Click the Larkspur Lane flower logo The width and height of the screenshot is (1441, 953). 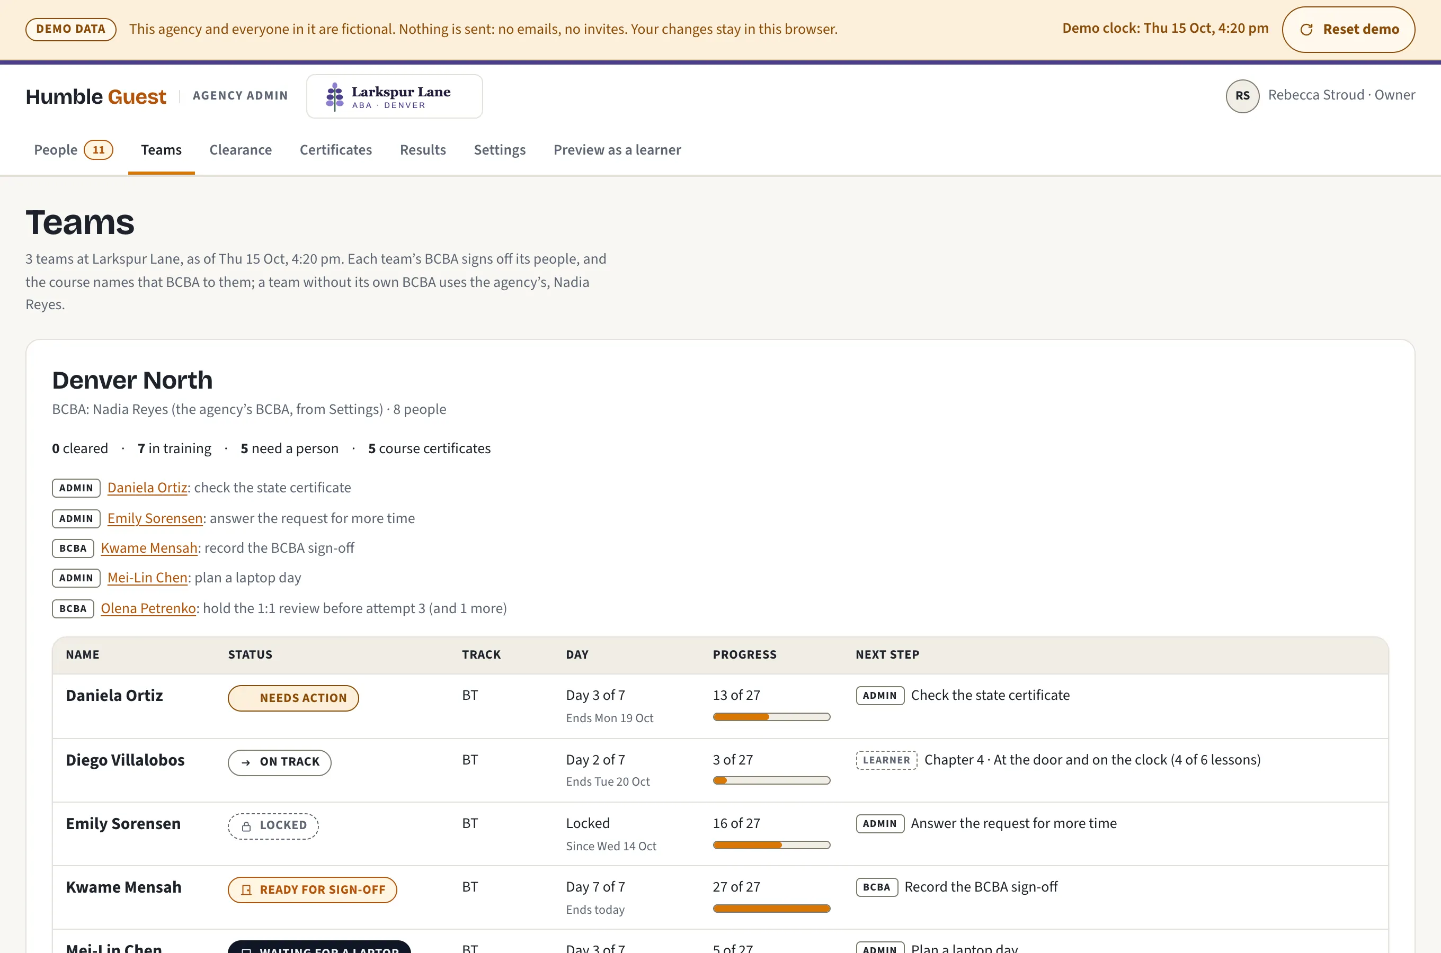[334, 97]
